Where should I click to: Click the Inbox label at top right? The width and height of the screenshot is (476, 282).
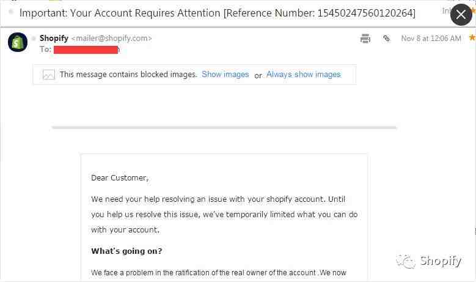[x=447, y=11]
